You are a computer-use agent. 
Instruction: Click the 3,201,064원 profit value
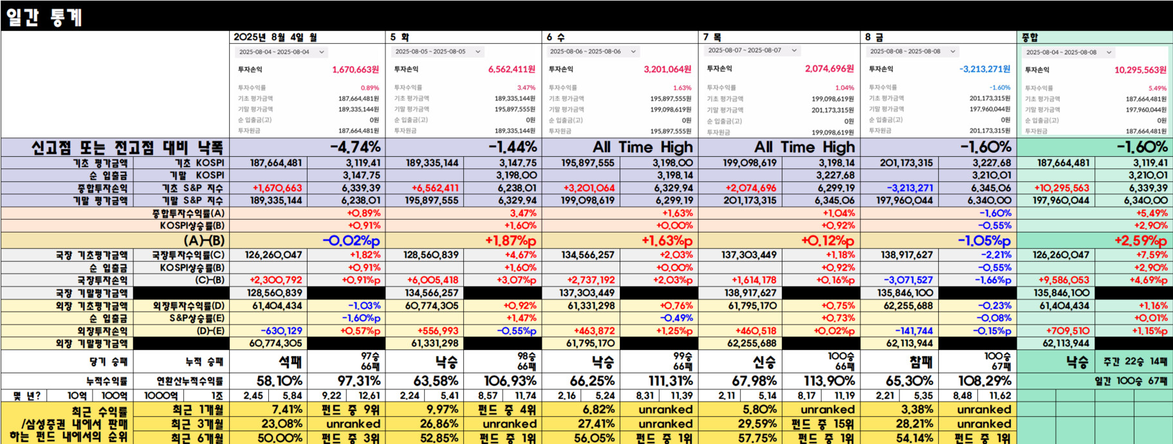coord(667,69)
